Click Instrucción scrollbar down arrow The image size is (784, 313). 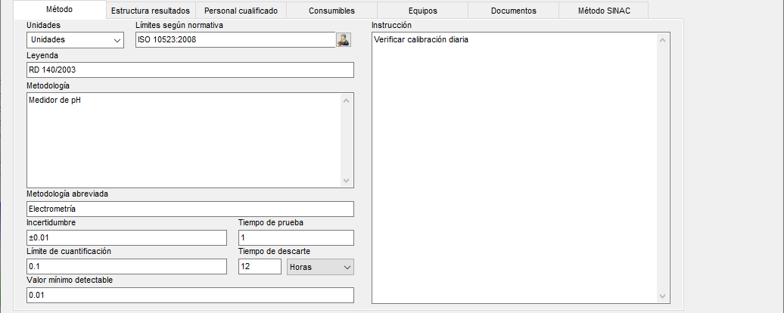coord(663,296)
